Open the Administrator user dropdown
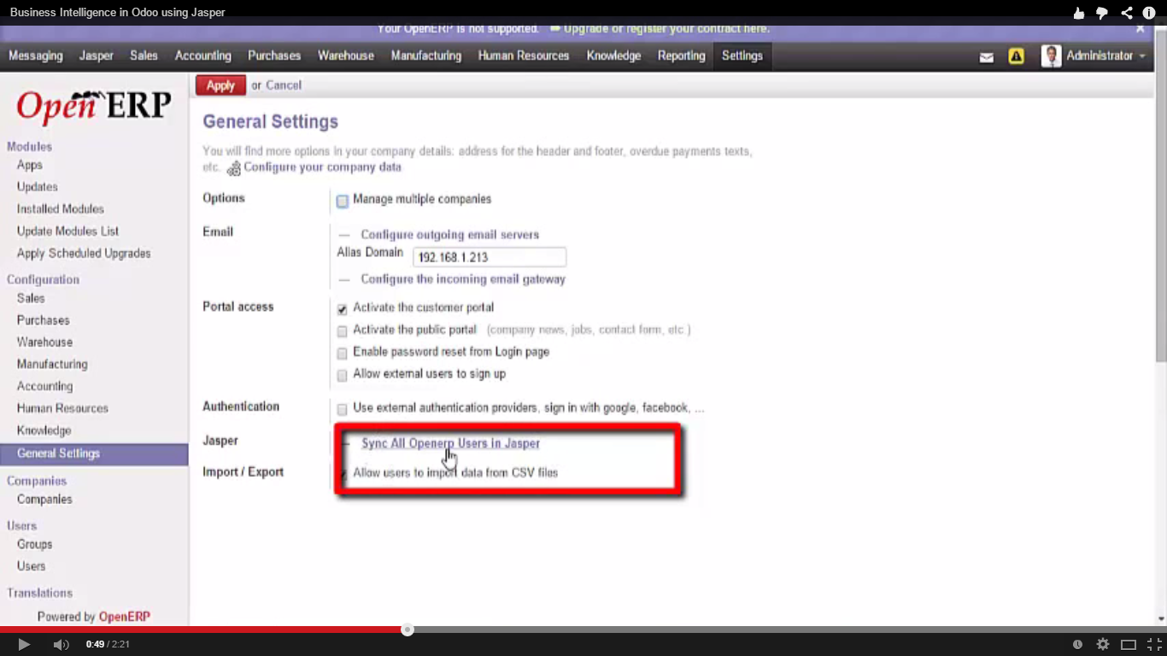 point(1105,56)
